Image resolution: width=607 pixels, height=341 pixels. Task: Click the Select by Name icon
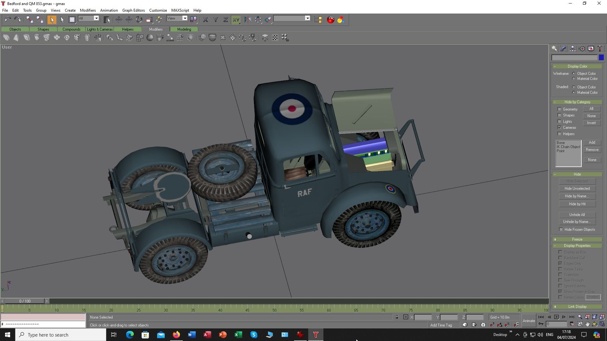pos(107,20)
